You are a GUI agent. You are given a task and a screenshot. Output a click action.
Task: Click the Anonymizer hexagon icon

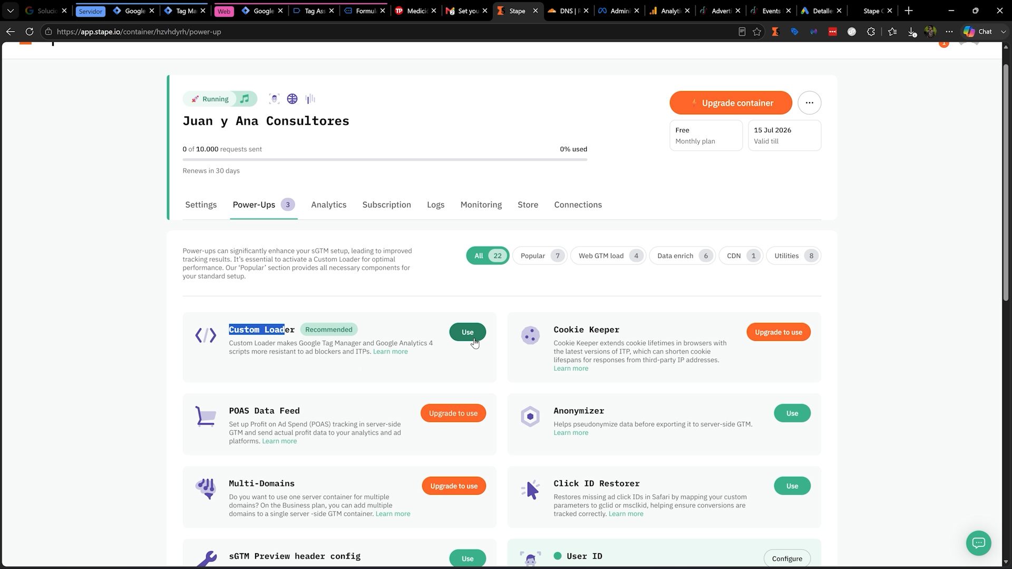[530, 416]
